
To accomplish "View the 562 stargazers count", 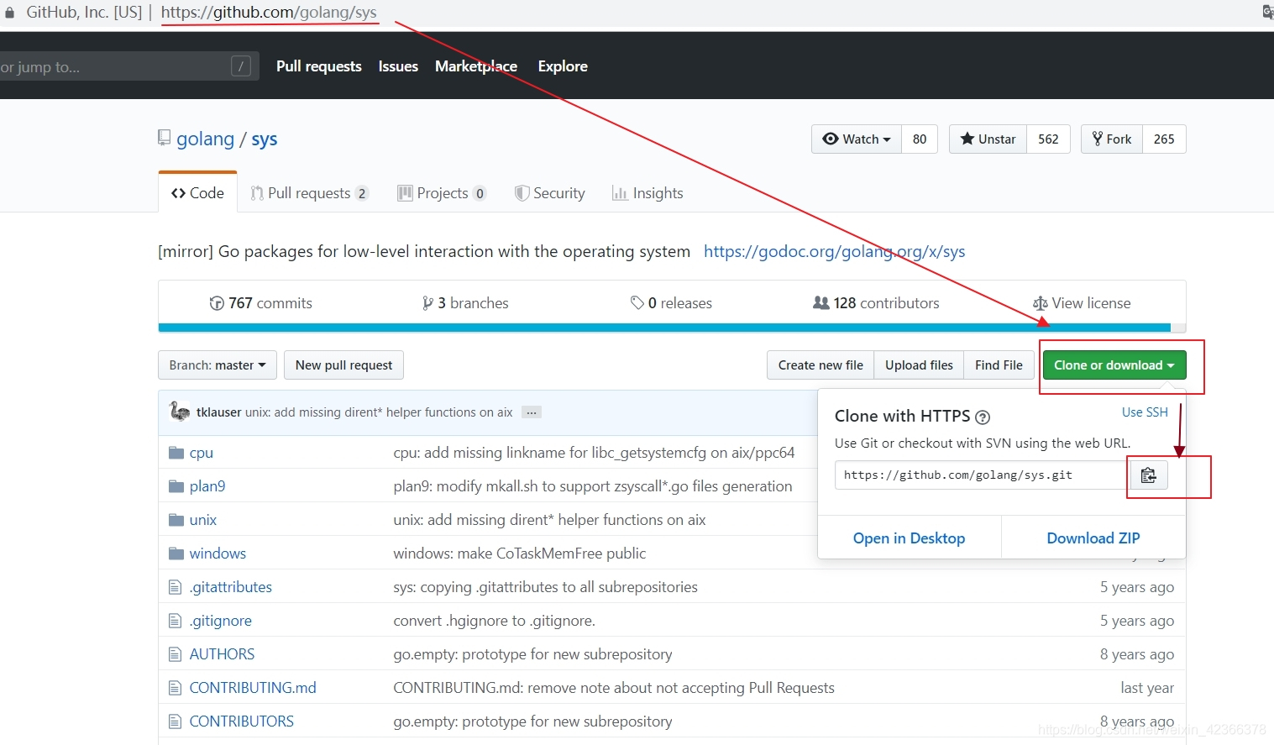I will (1048, 139).
